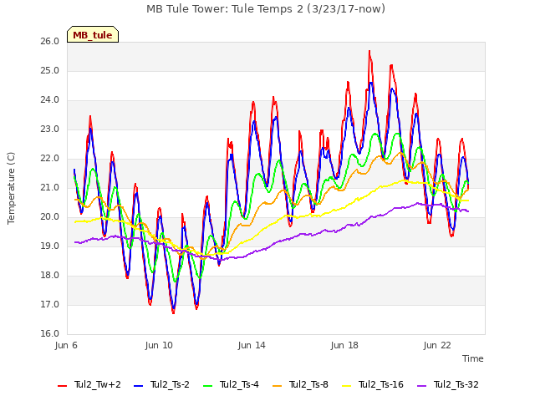The height and width of the screenshot is (401, 535).
Task: Click the MB_tule label box
Action: pos(93,34)
